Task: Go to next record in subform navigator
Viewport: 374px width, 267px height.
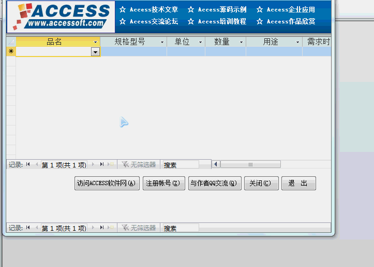Action: click(x=93, y=164)
